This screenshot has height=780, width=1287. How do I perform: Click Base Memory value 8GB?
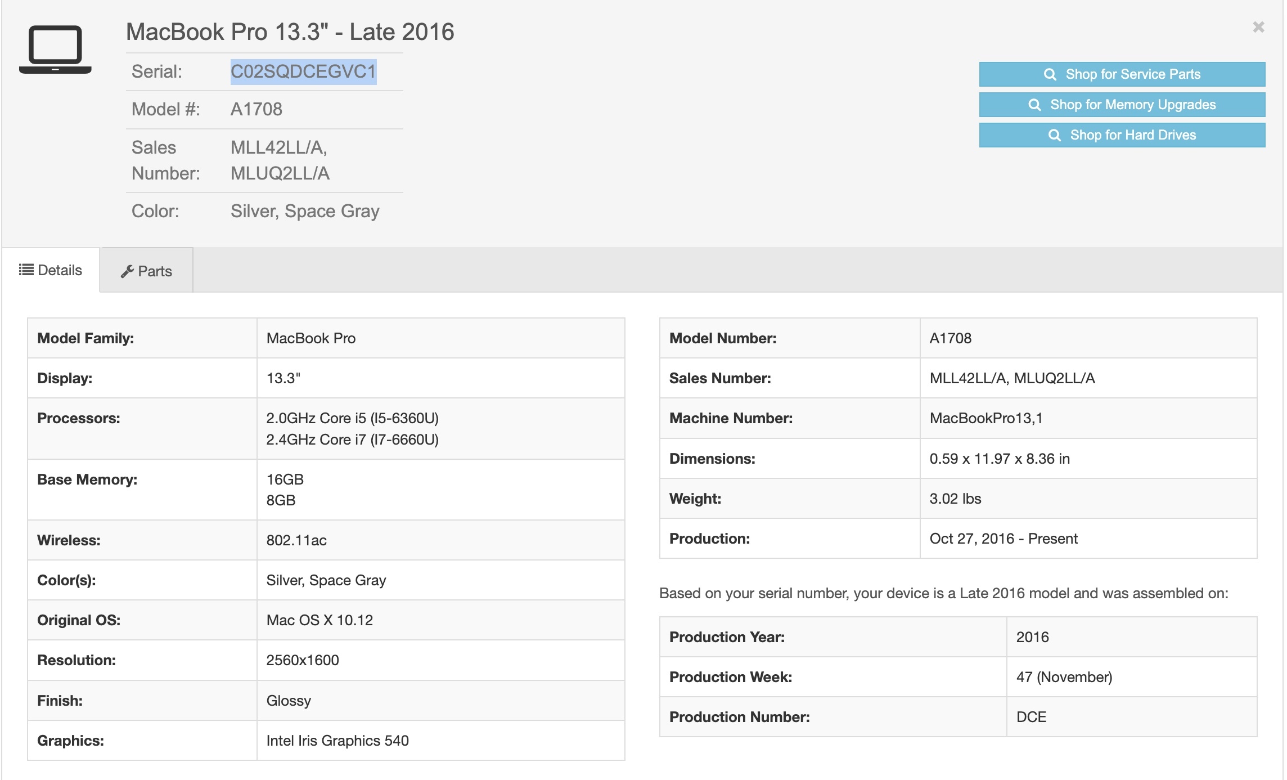(x=281, y=500)
